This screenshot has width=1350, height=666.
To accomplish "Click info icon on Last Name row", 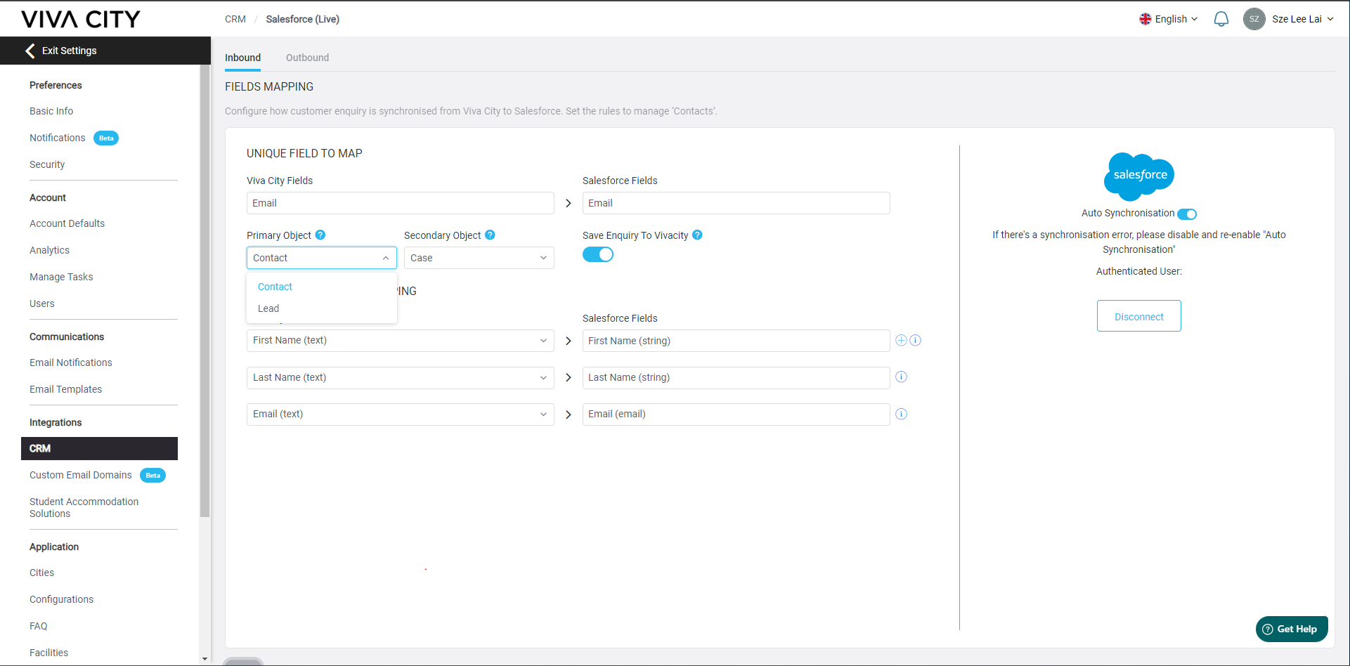I will [901, 377].
